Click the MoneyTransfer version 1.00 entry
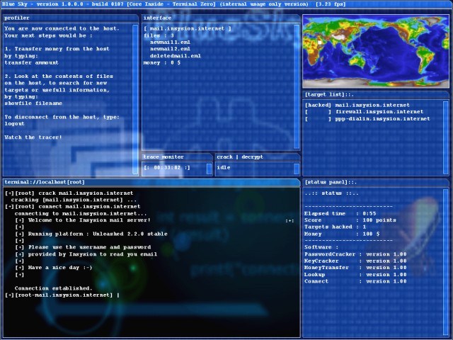 [x=355, y=268]
